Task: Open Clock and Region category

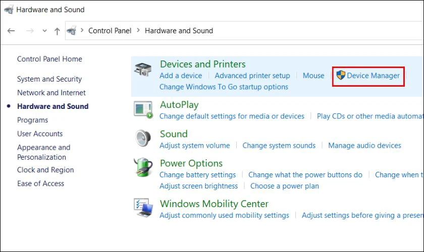Action: 45,170
